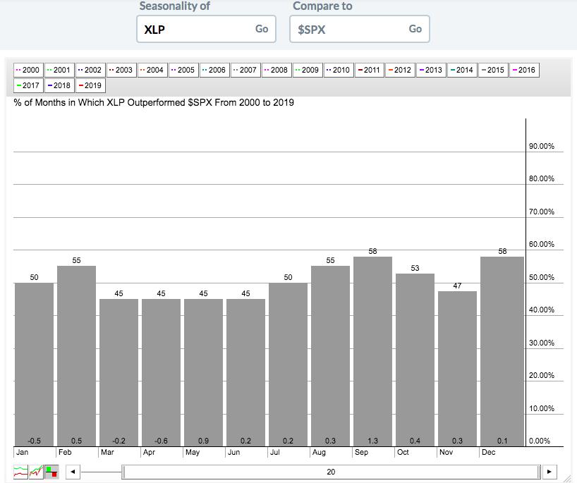
Task: Step the year range slider right
Action: 549,472
